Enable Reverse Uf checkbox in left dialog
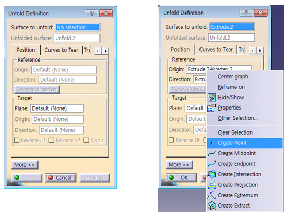 pos(17,140)
